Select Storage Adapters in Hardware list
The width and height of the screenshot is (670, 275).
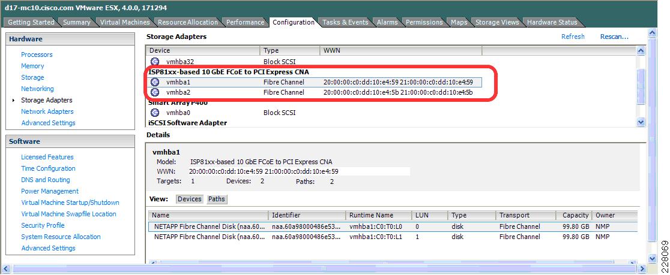pyautogui.click(x=47, y=100)
